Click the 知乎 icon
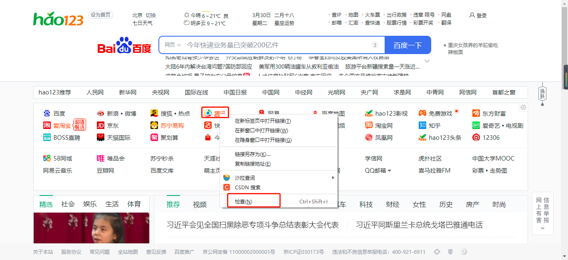The height and width of the screenshot is (260, 568). click(422, 125)
